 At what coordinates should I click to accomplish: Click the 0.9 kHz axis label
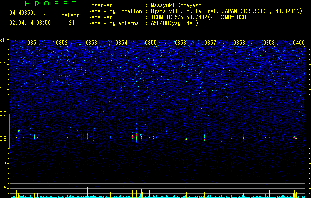click(x=4, y=114)
